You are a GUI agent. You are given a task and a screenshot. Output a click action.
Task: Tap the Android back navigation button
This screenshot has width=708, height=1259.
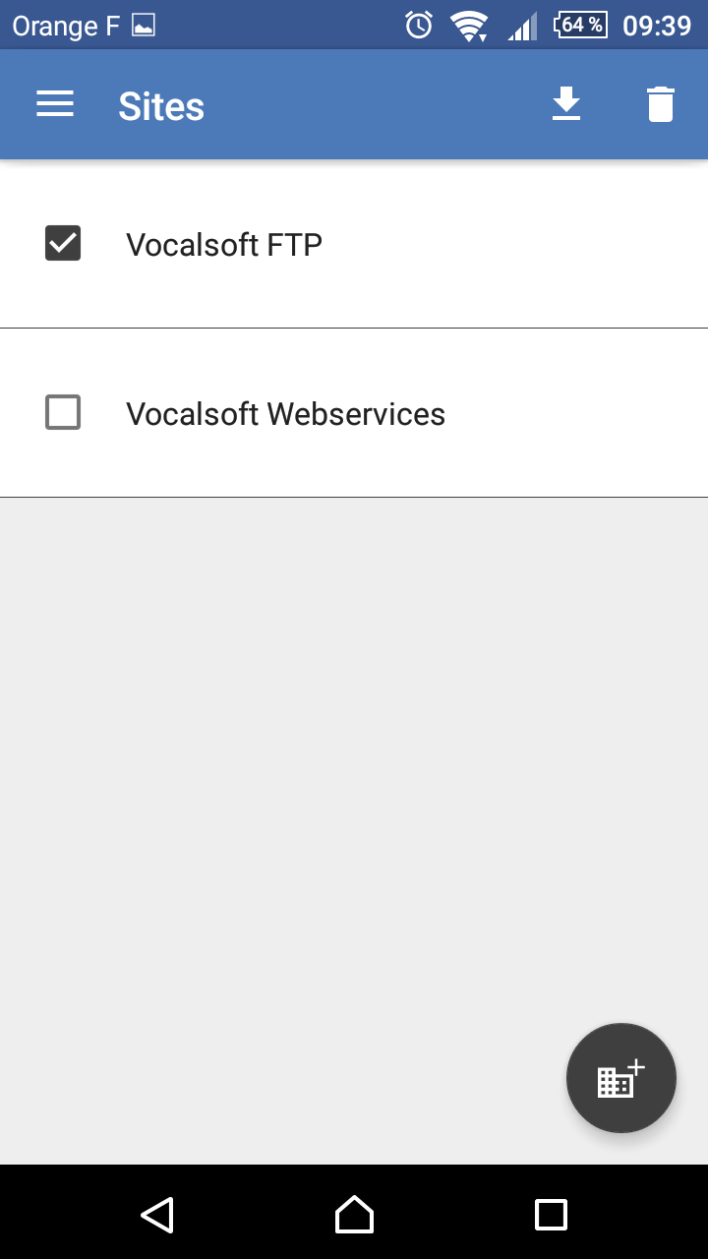157,1215
